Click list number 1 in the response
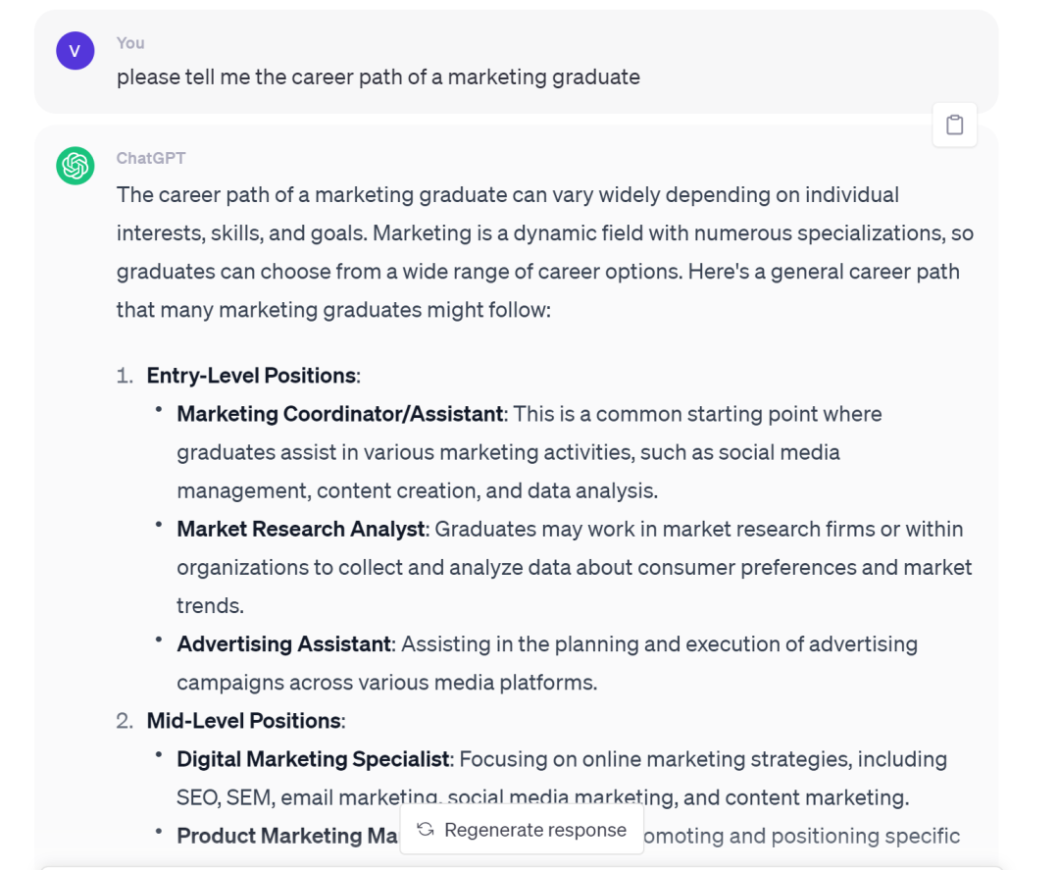The height and width of the screenshot is (870, 1059). tap(124, 376)
